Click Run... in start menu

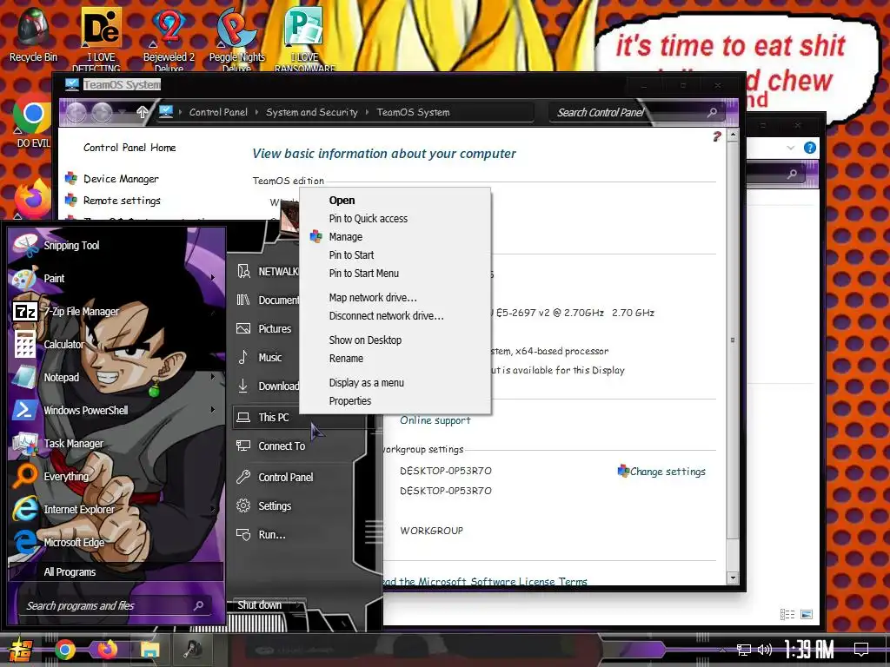pos(272,534)
